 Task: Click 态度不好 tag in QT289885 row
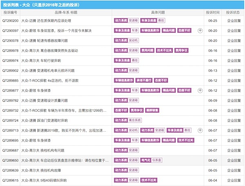(x=161, y=80)
